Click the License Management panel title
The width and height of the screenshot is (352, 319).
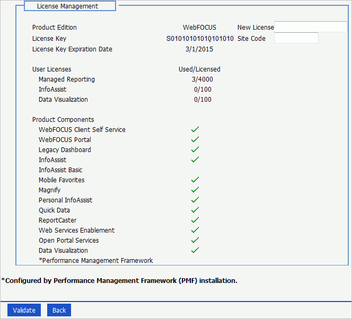(67, 6)
